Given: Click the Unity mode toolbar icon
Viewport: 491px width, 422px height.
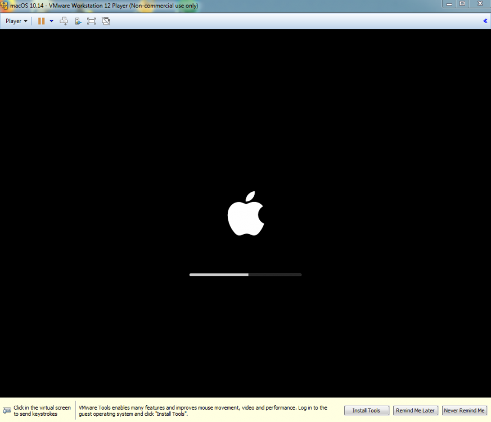Looking at the screenshot, I should 78,21.
